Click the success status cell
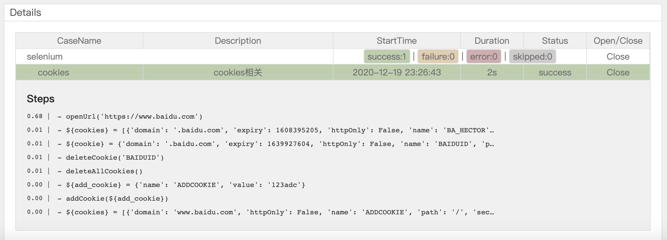 (555, 72)
